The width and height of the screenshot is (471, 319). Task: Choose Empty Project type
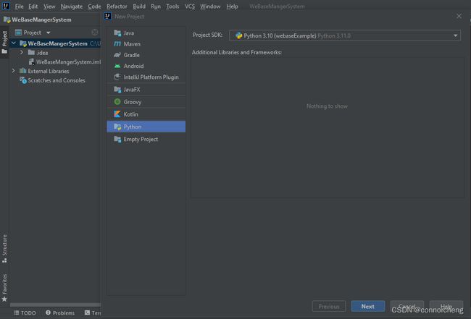146,139
